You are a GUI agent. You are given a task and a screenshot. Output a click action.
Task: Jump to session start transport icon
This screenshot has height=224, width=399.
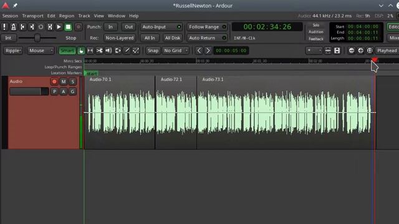22,27
